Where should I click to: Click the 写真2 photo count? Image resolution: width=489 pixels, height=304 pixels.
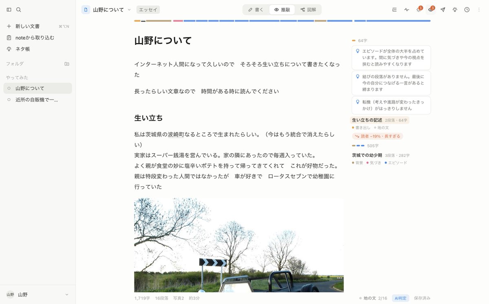[178, 298]
